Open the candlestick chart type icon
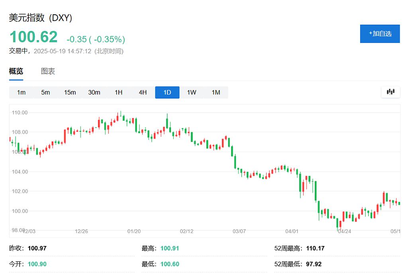This screenshot has height=277, width=408. [x=390, y=92]
